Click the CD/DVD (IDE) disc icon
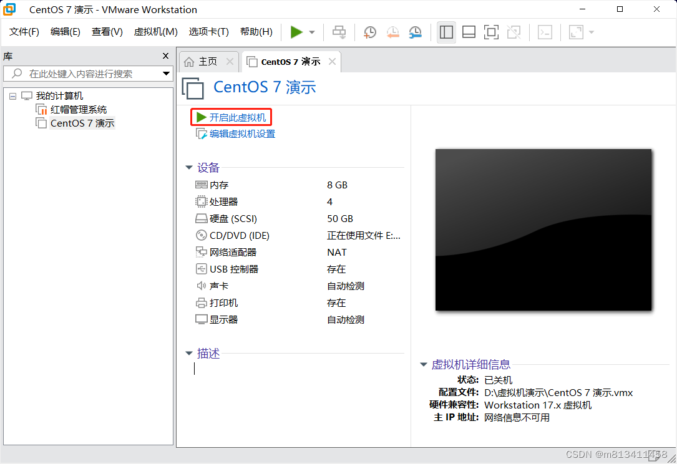The image size is (677, 464). [x=201, y=235]
